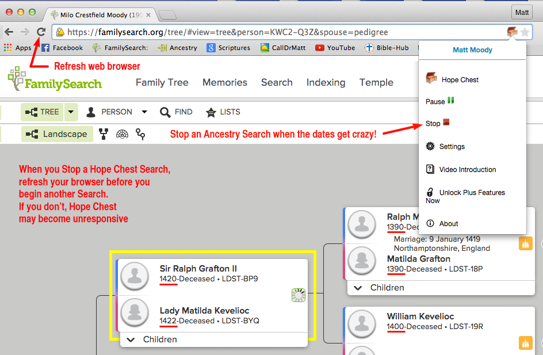The image size is (543, 355).
Task: Click the FIND magnifier button
Action: pyautogui.click(x=176, y=112)
